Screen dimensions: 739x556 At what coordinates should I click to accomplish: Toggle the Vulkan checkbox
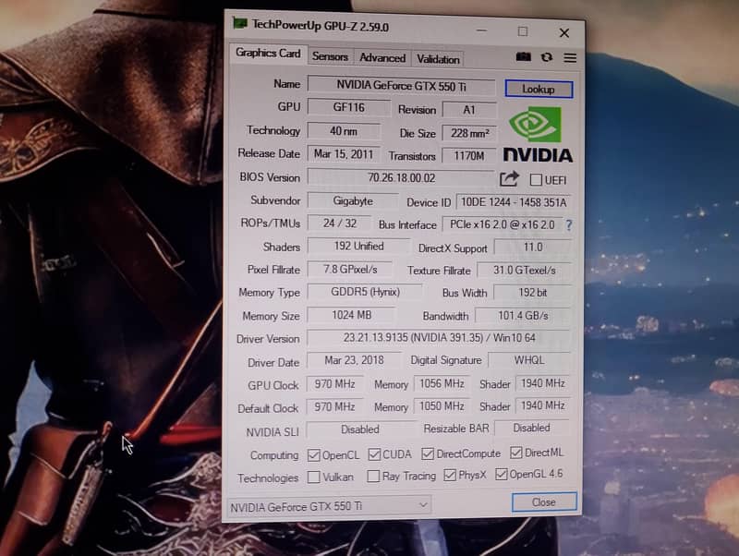(x=313, y=477)
